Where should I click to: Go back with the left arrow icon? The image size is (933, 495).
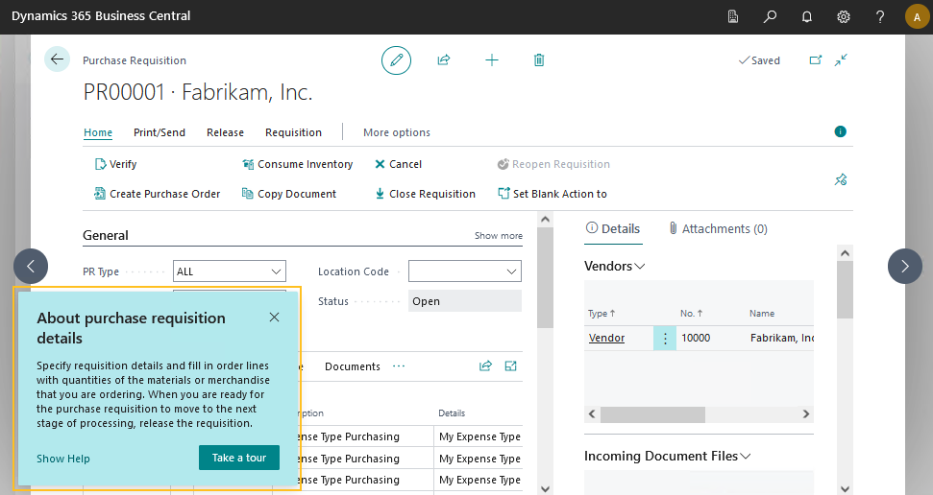pos(57,59)
